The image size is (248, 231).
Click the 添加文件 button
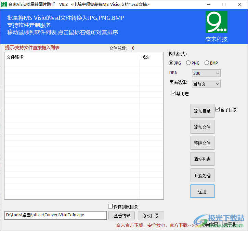[x=202, y=127]
